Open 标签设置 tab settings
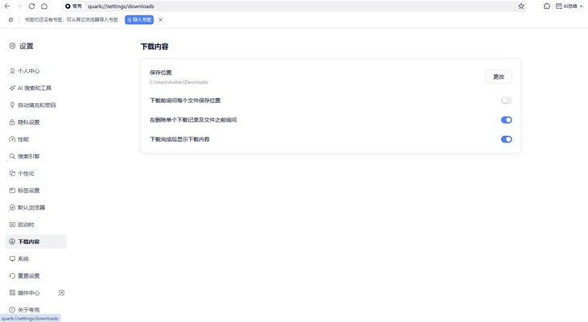The height and width of the screenshot is (322, 588). click(24, 190)
